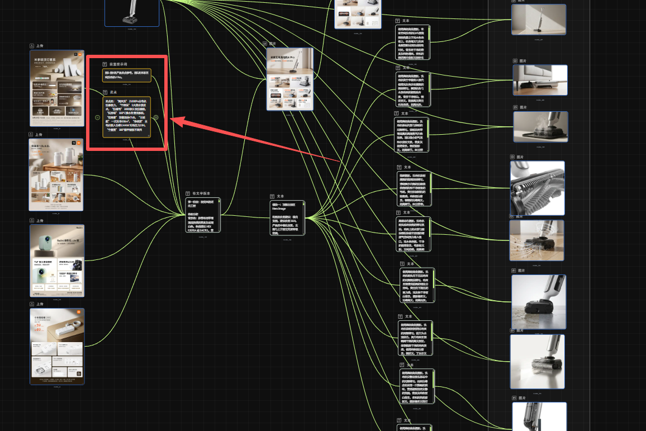The width and height of the screenshot is (646, 431).
Task: Select the 前置提示词 yellow text box
Action: click(x=127, y=75)
